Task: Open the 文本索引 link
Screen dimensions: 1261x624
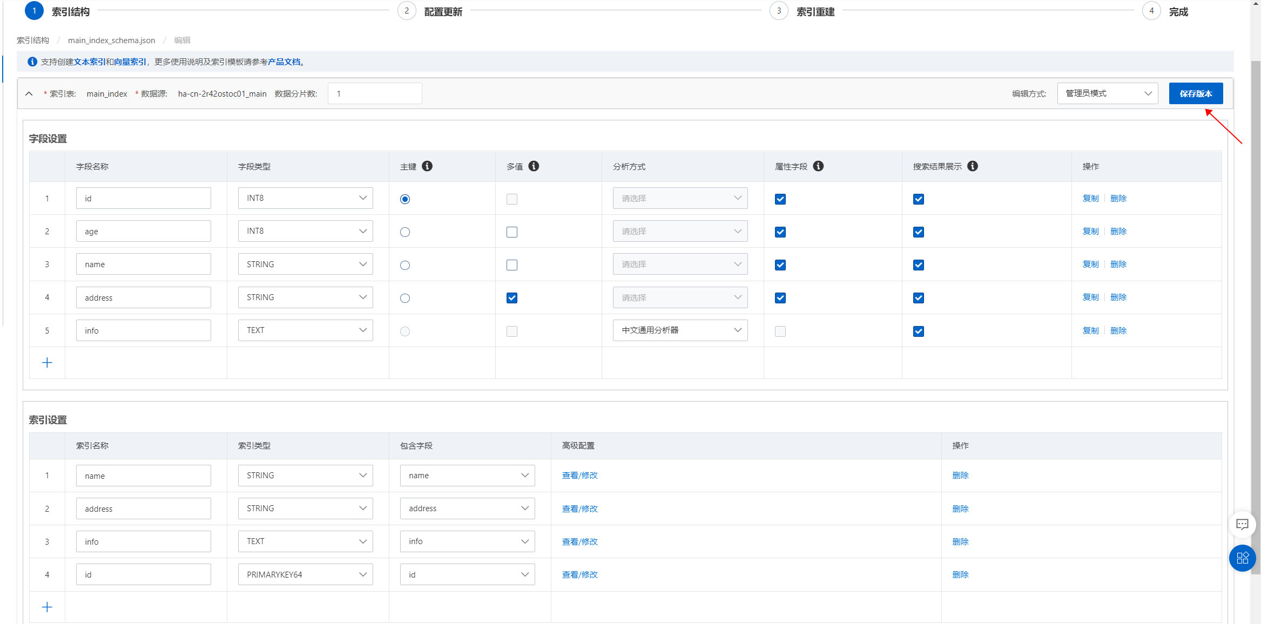Action: tap(90, 62)
